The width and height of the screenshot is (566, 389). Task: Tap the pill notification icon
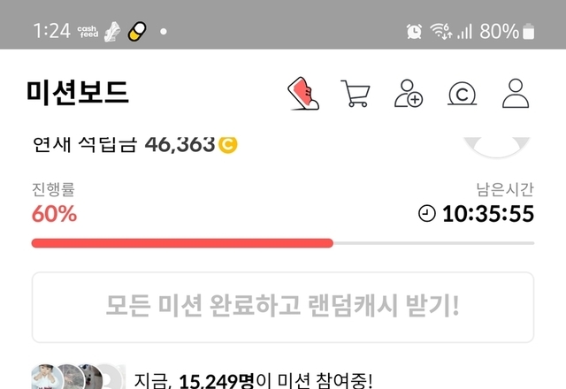coord(137,32)
